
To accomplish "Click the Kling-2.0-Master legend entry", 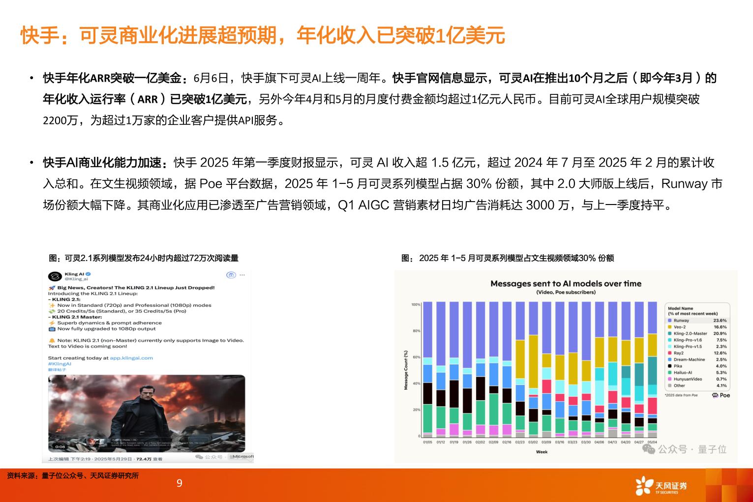I will pos(690,333).
